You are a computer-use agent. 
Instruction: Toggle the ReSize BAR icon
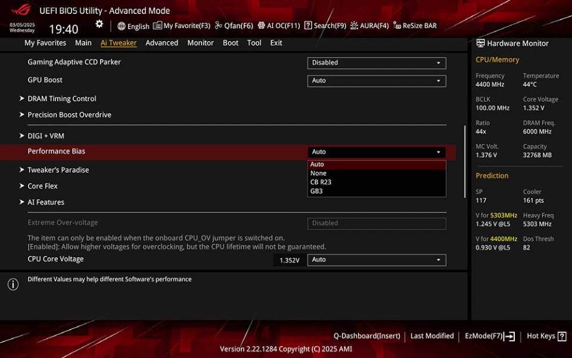click(x=397, y=26)
